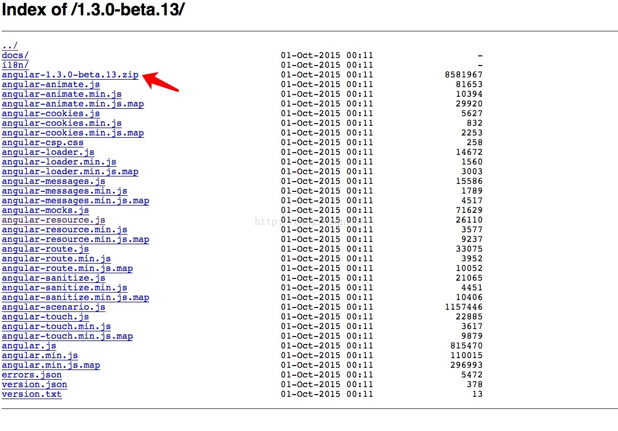Select the angular-loader.js size 14672
618x431 pixels.
pyautogui.click(x=469, y=152)
